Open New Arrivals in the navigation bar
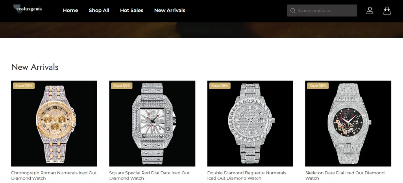The width and height of the screenshot is (403, 183). point(170,11)
